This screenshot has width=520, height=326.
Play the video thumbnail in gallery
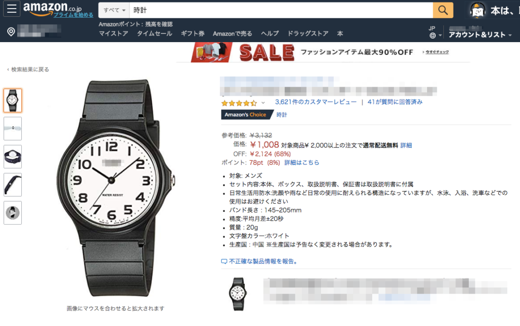[x=13, y=212]
